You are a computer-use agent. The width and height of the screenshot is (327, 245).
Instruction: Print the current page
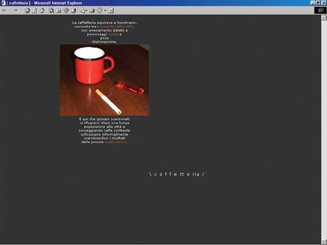pyautogui.click(x=92, y=10)
